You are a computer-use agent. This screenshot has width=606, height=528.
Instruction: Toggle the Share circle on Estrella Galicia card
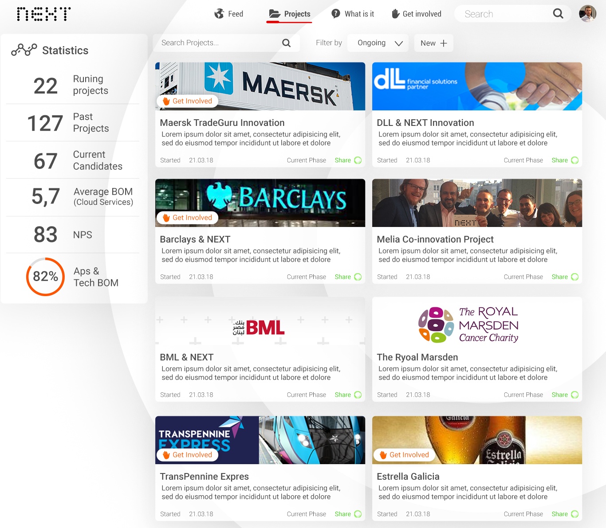tap(575, 514)
